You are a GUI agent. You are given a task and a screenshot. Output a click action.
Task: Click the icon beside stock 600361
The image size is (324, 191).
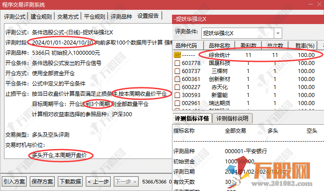178,79
